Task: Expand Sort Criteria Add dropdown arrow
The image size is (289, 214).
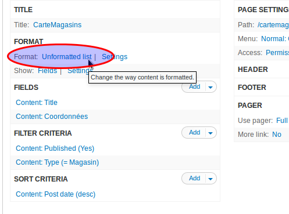Action: point(210,179)
